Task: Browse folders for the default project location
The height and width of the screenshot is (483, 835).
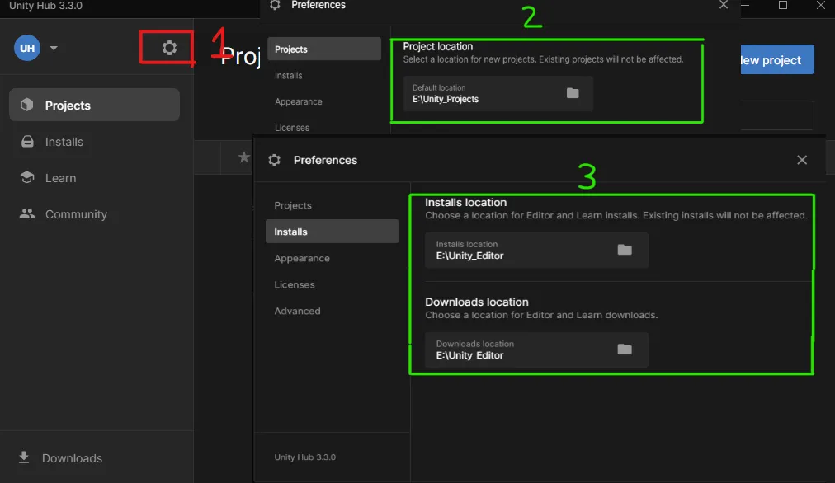Action: tap(573, 93)
